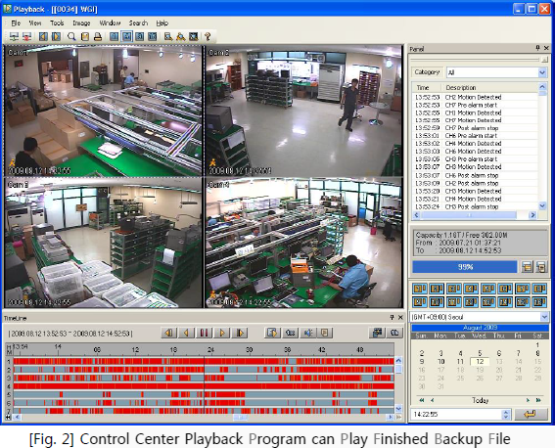Screen dimensions: 555x448
Task: Pause the playback
Action: click(205, 333)
